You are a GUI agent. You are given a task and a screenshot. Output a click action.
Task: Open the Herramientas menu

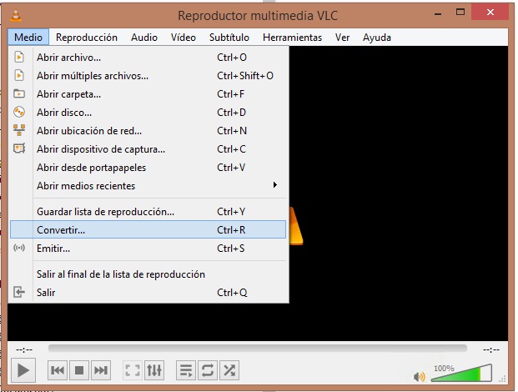pyautogui.click(x=293, y=38)
